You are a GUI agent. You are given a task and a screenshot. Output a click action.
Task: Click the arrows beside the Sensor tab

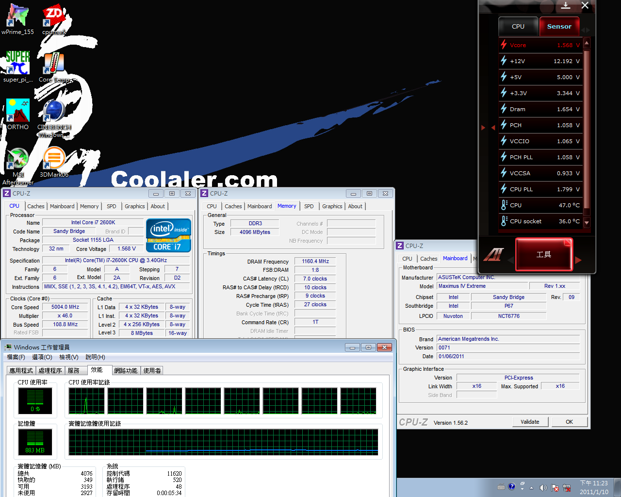click(586, 30)
